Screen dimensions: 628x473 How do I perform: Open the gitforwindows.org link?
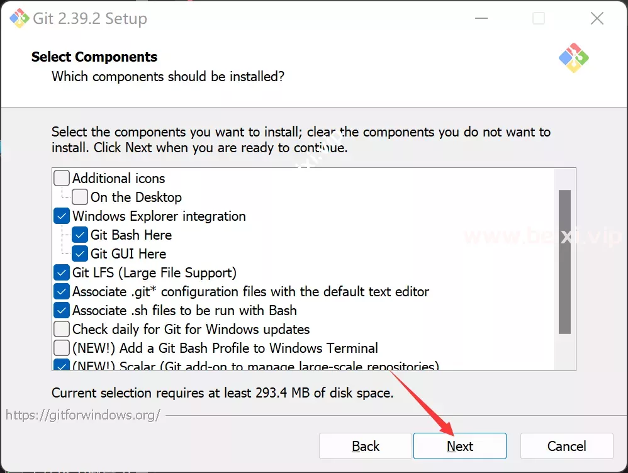click(83, 415)
